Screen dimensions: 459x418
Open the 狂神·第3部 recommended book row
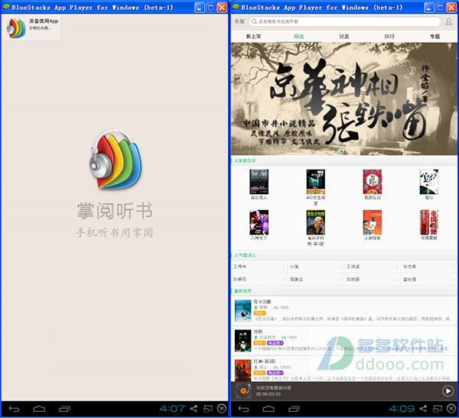click(344, 369)
